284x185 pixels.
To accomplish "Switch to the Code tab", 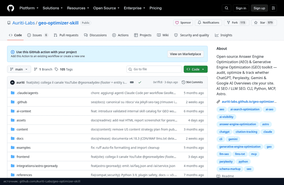I will click(x=16, y=35).
